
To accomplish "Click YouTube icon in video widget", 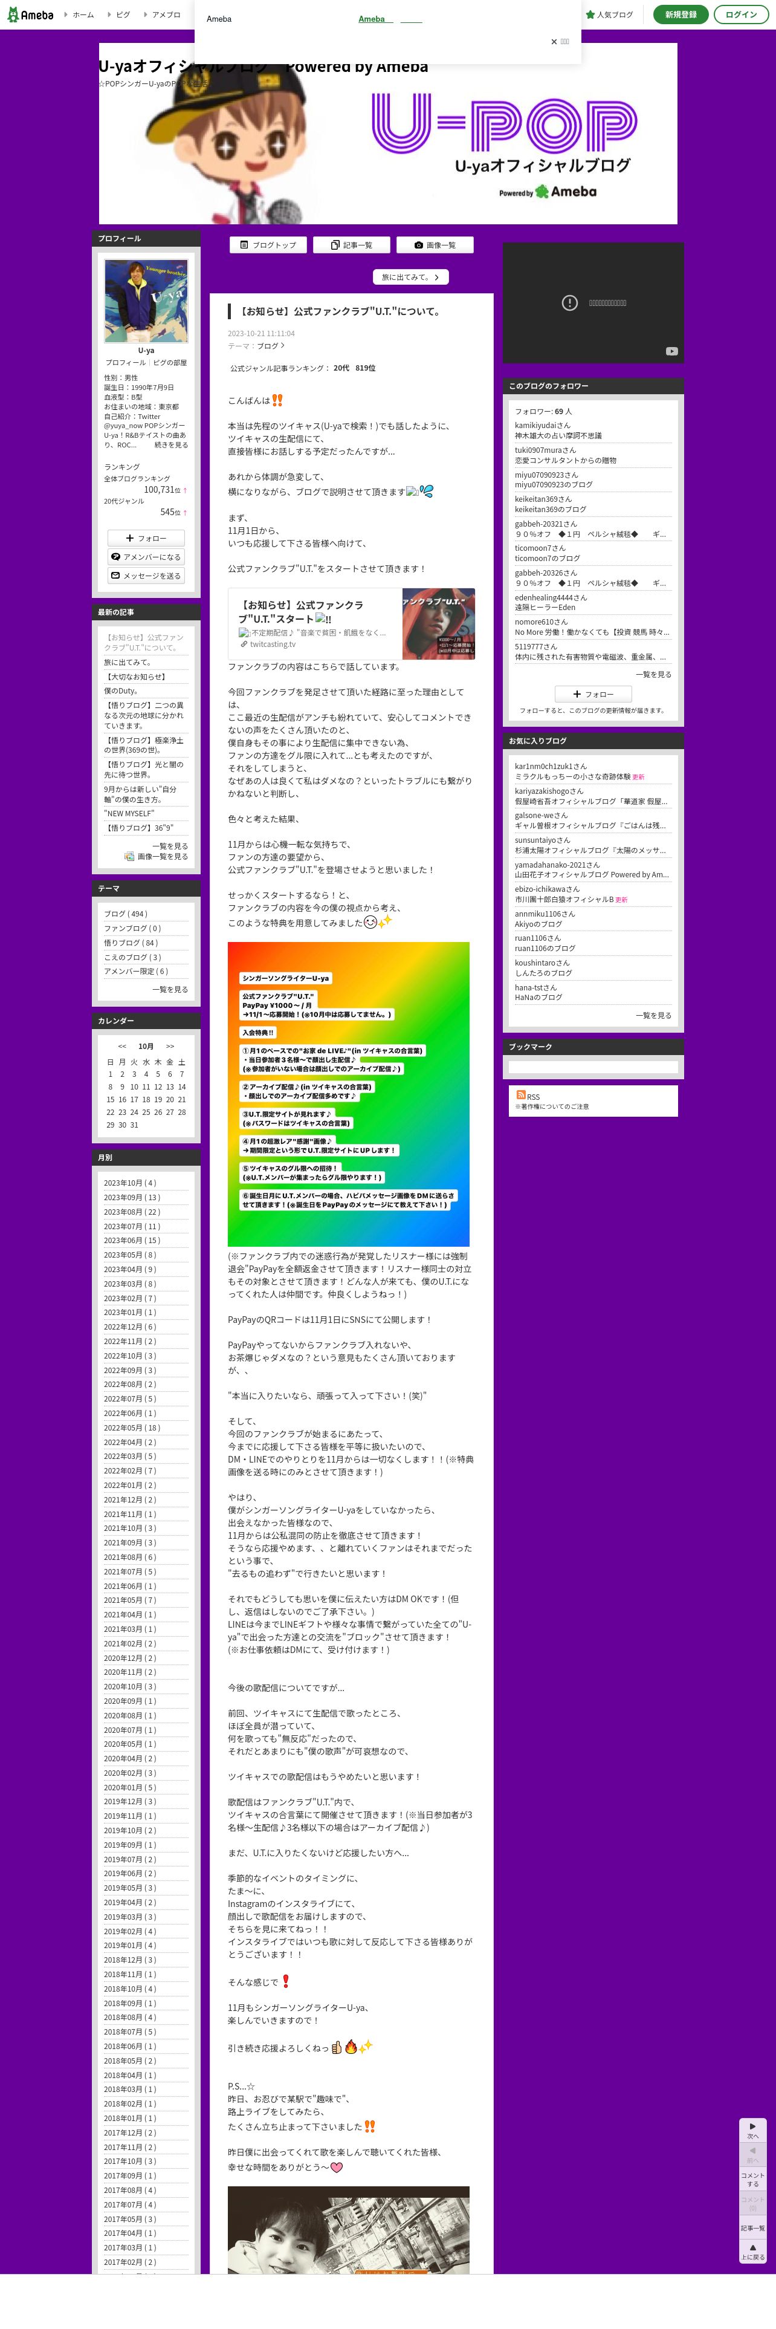I will 671,351.
